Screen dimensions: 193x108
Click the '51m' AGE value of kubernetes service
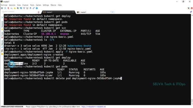point(98,34)
